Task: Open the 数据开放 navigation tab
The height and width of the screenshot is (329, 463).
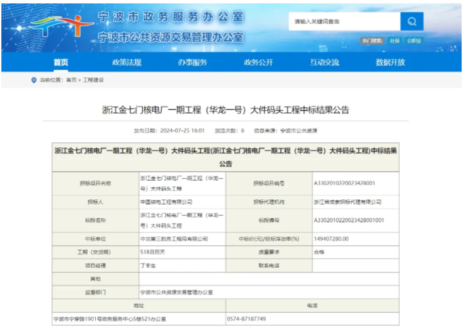Action: pos(390,63)
